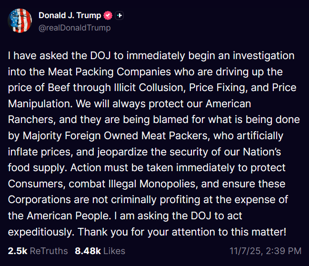Screen dimensions: 309x266
Task: Click the "2.5k" number in the stats
Action: [17, 251]
